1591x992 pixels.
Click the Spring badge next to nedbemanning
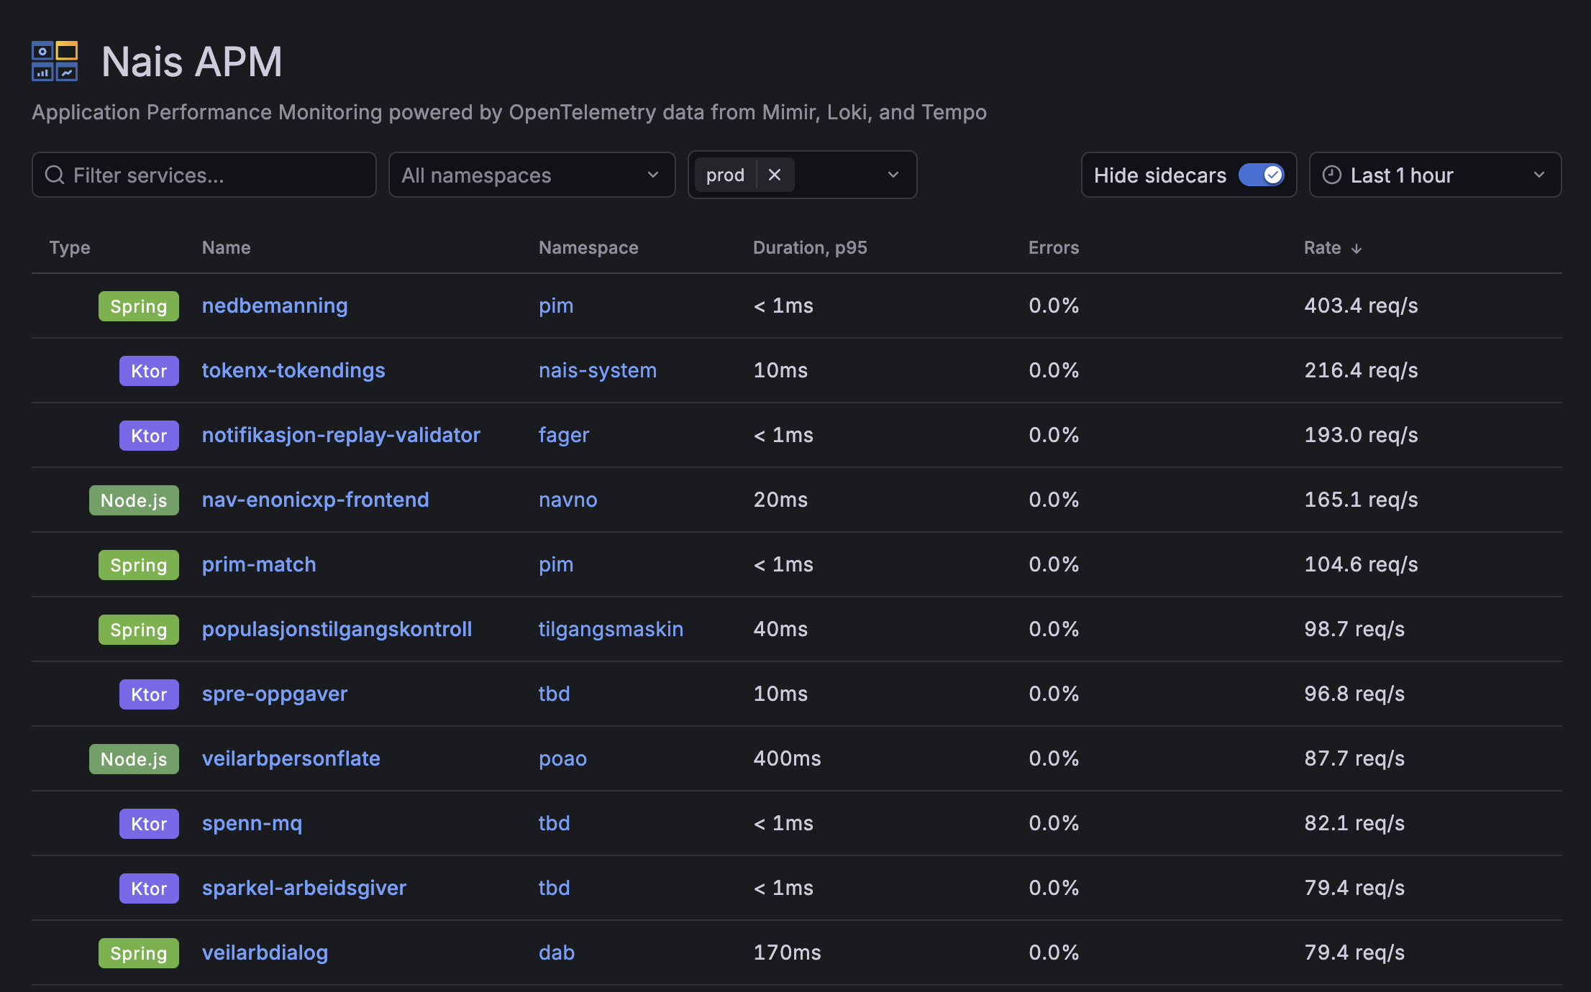tap(138, 306)
